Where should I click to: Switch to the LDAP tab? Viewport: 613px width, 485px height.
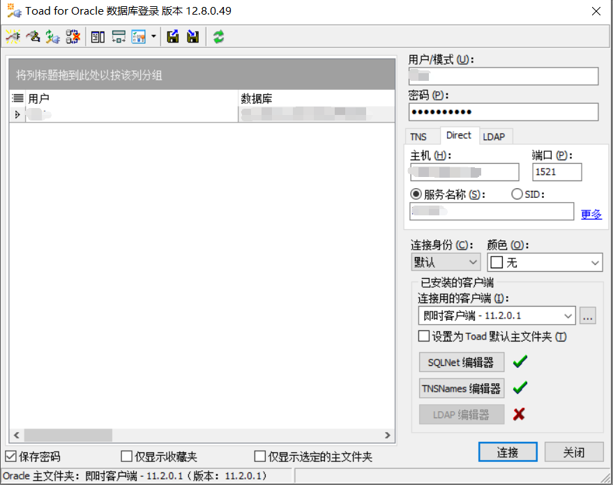pos(495,136)
